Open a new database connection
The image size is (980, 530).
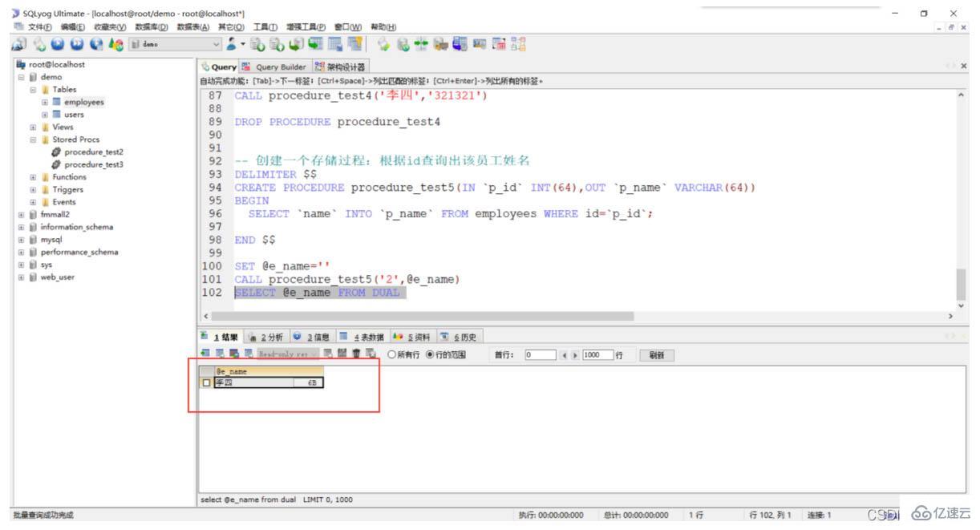tap(20, 46)
